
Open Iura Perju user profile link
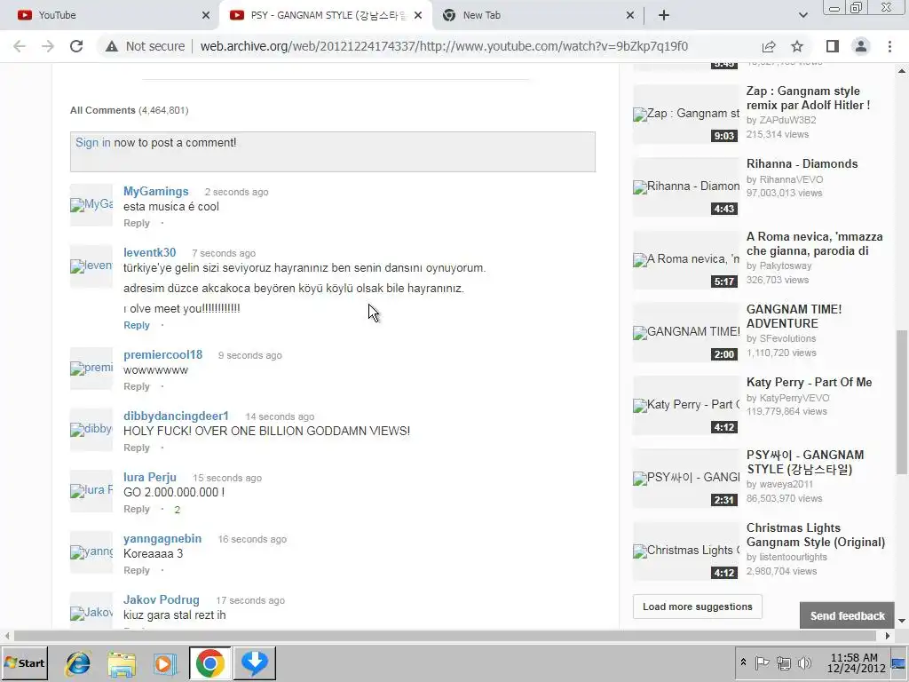click(150, 477)
